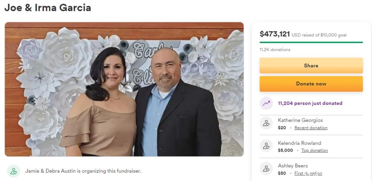Click the purple trending arrow icon

[x=266, y=103]
